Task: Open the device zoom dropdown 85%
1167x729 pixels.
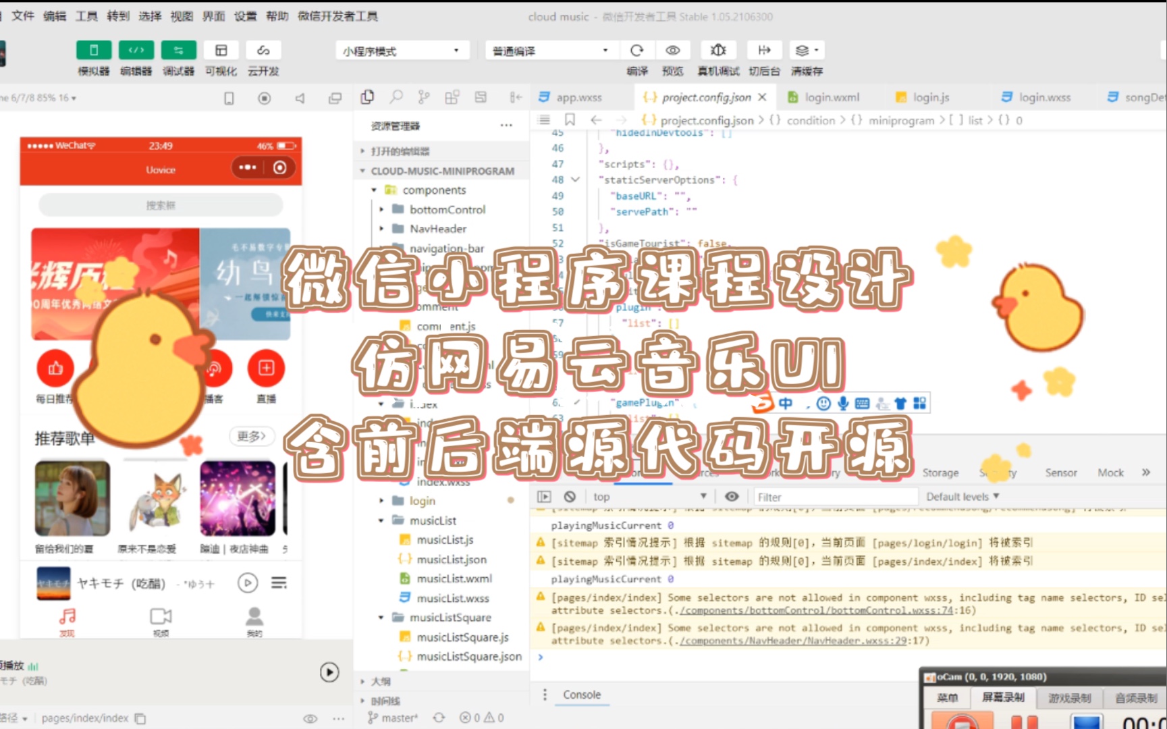Action: coord(39,98)
